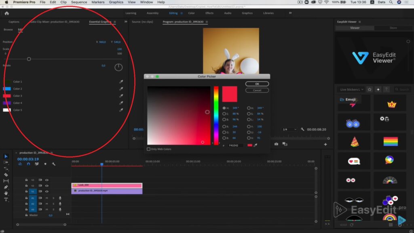Screen dimensions: 414x233
Task: Select the Look_004 clip on V2
Action: (107, 185)
